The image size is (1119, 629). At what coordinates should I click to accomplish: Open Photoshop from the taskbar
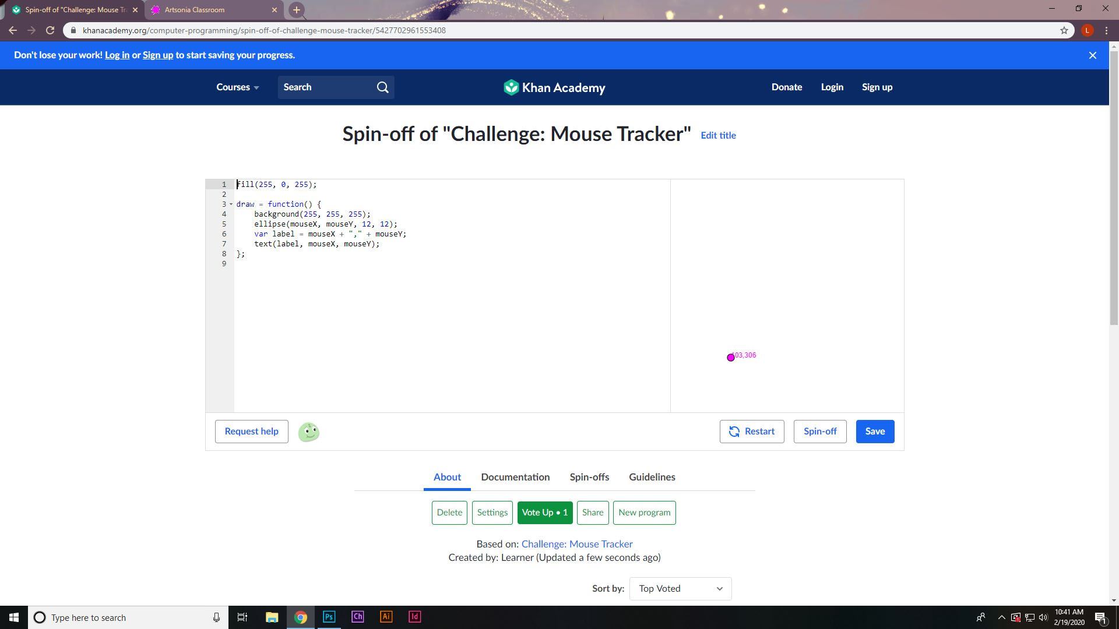point(329,617)
